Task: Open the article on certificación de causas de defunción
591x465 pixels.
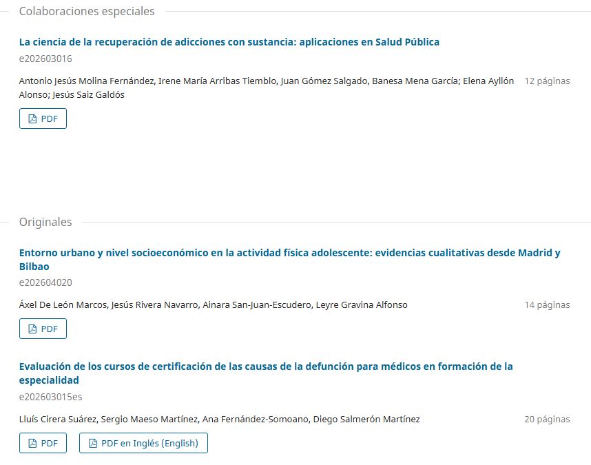Action: coord(266,373)
